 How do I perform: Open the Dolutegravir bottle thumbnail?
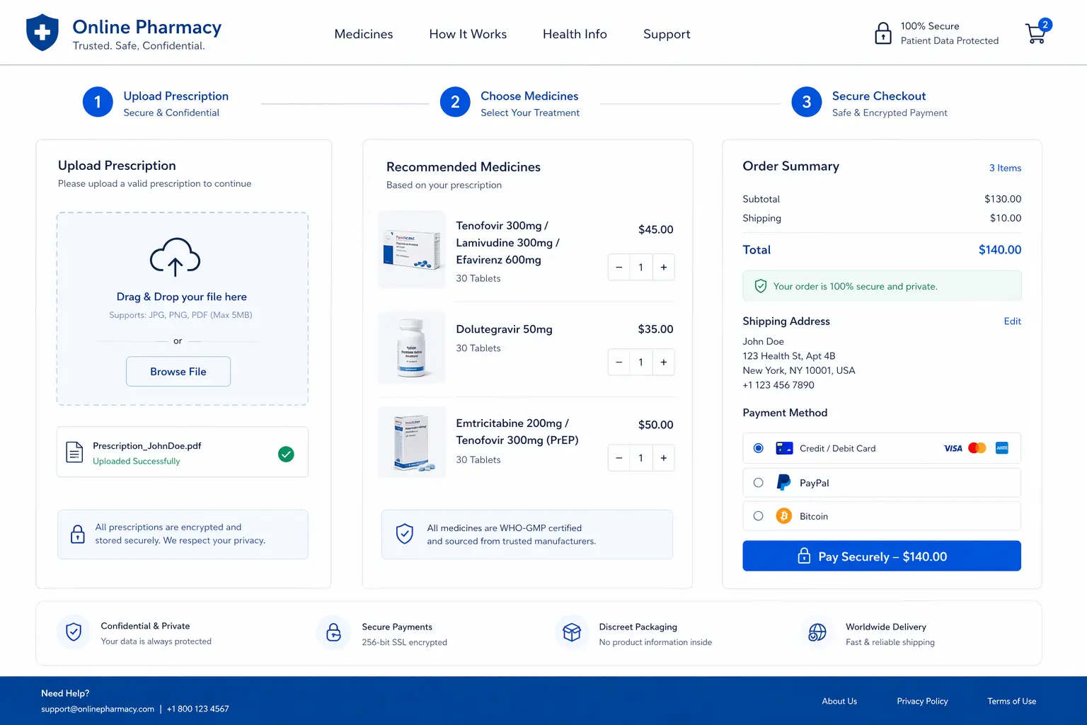click(x=412, y=348)
